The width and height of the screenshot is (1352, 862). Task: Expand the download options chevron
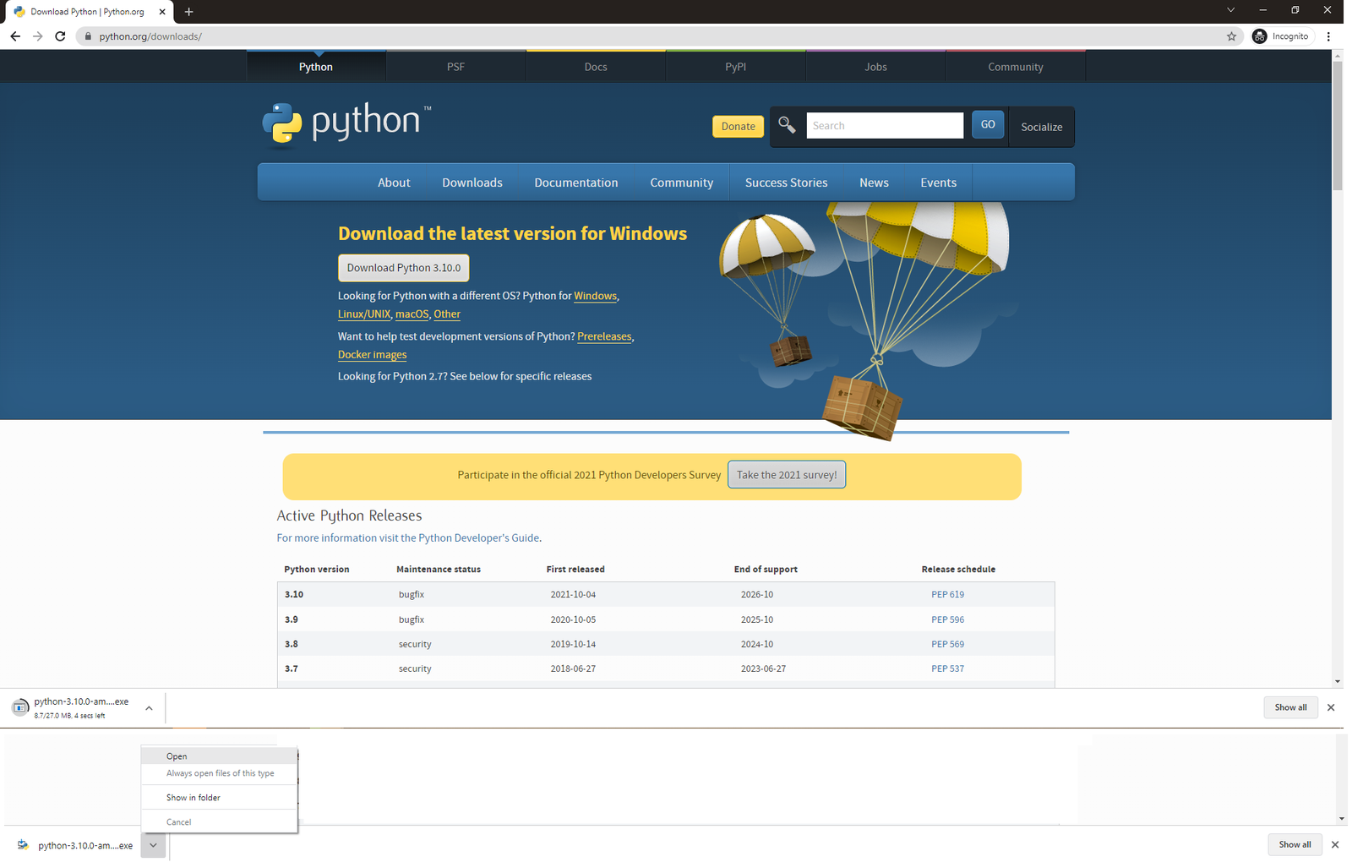[153, 845]
